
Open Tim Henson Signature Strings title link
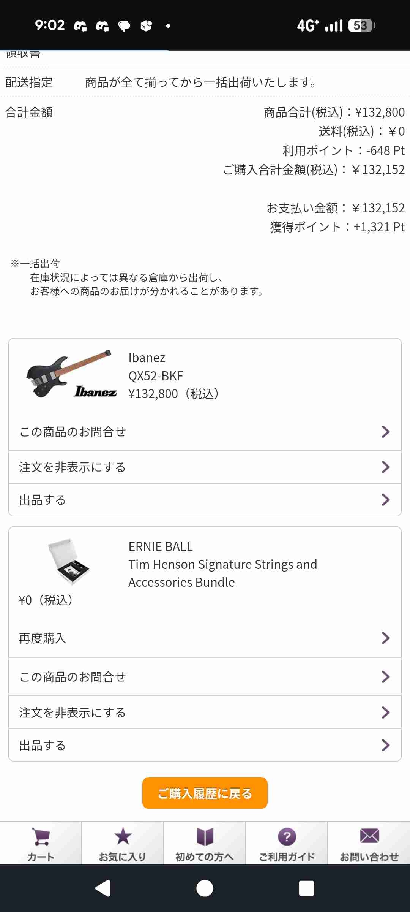tap(222, 565)
